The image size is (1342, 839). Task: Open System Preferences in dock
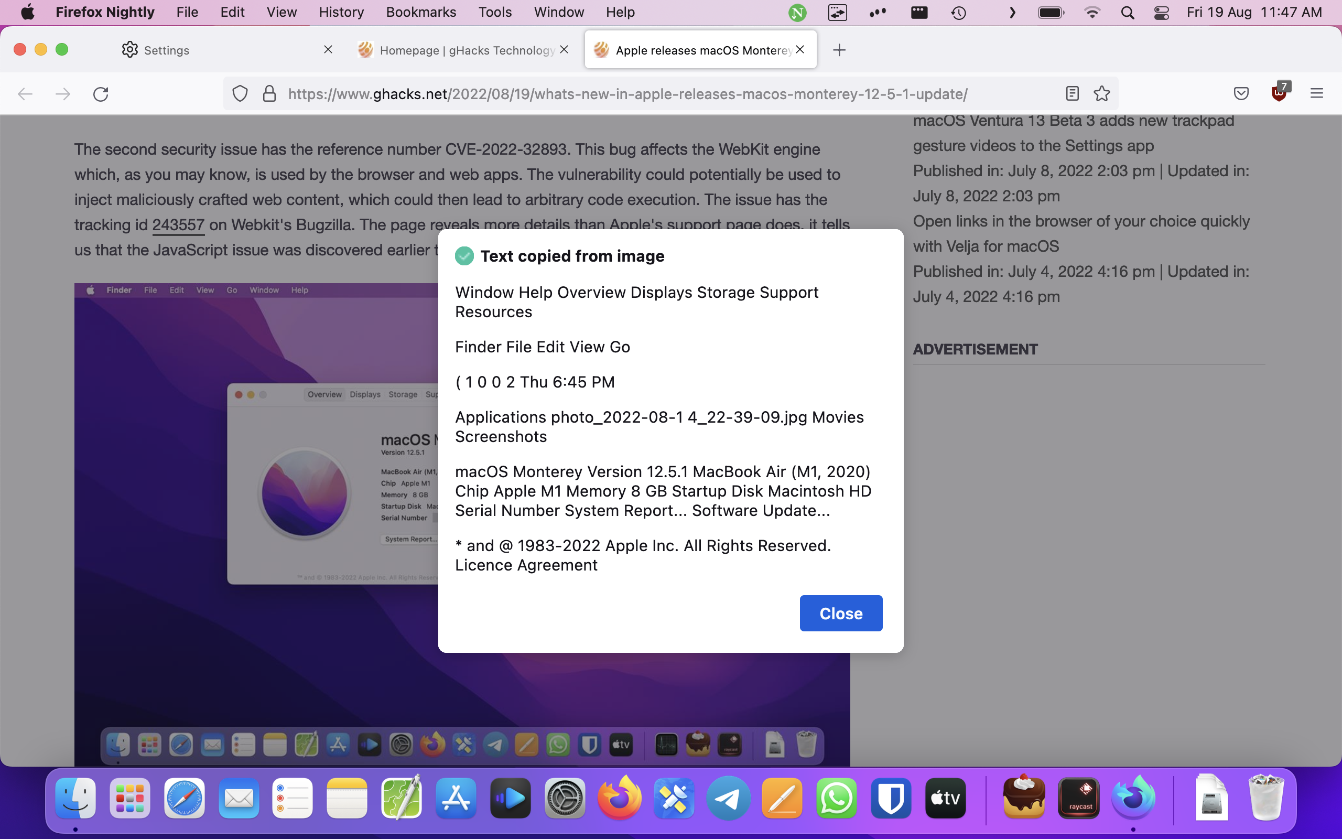(x=565, y=798)
